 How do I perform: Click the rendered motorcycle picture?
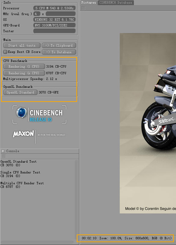coord(148,123)
